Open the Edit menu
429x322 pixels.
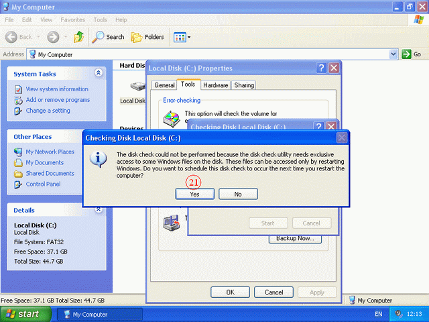click(27, 19)
